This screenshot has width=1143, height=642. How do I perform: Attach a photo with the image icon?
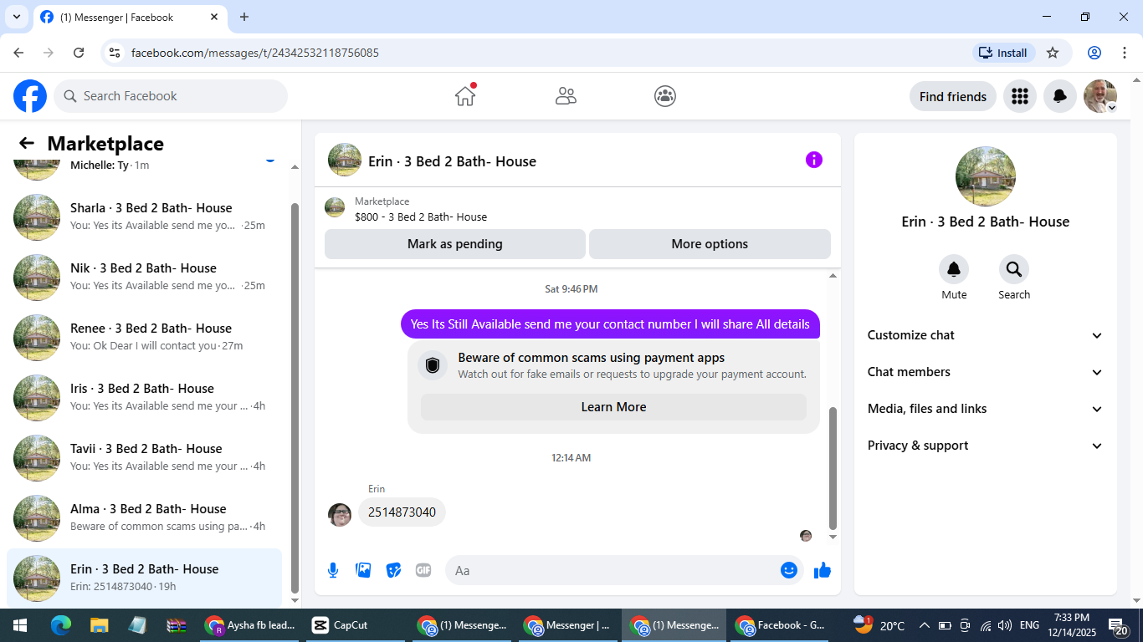(363, 570)
